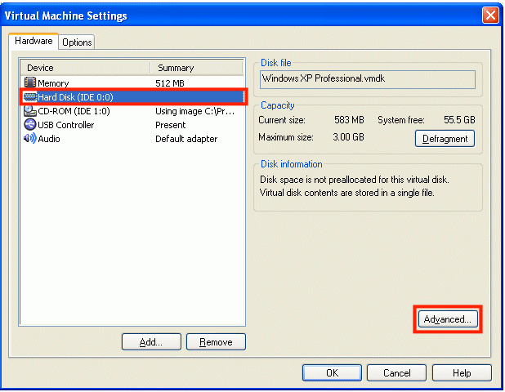Click the Current size label
The image size is (505, 392).
coord(282,120)
